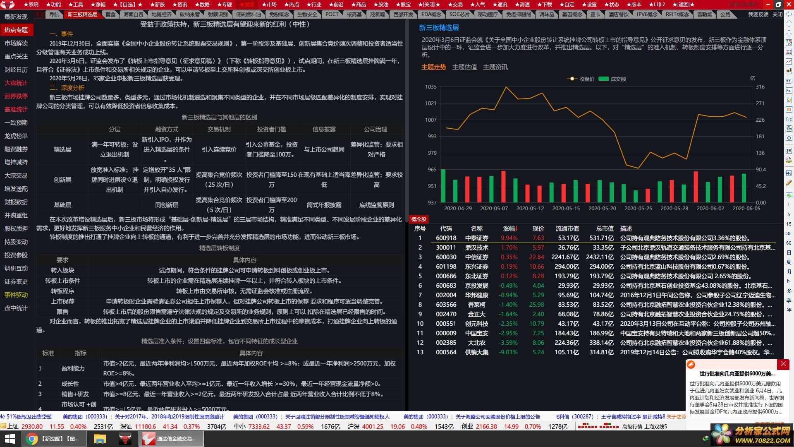The height and width of the screenshot is (447, 794).
Task: Open the colored grid list icon
Action: pyautogui.click(x=789, y=52)
